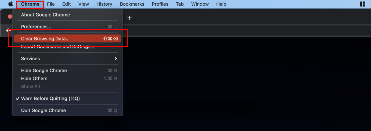Viewport: 371px width, 131px height.
Task: Open the History menu
Action: [104, 4]
